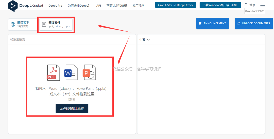Switch to the 翻译文本 tab

pos(23,24)
